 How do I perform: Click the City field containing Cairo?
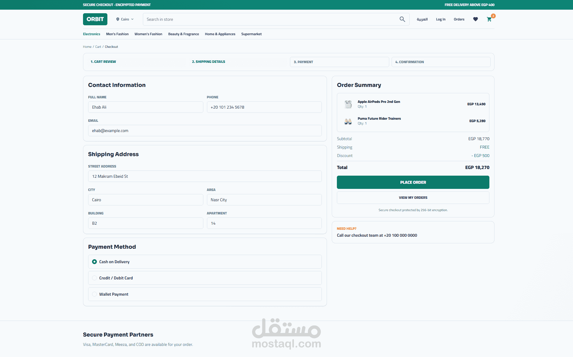click(x=146, y=200)
